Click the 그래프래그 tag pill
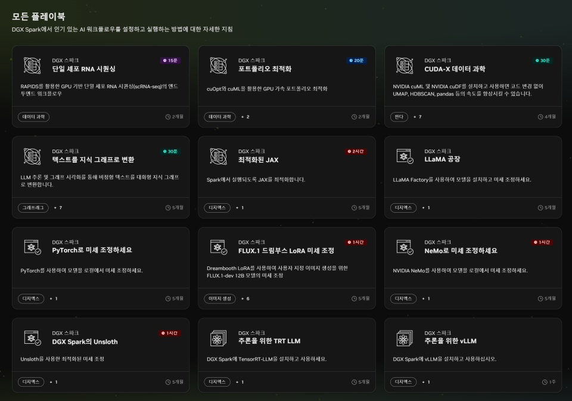Screen dimensions: 572x401 click(x=32, y=207)
